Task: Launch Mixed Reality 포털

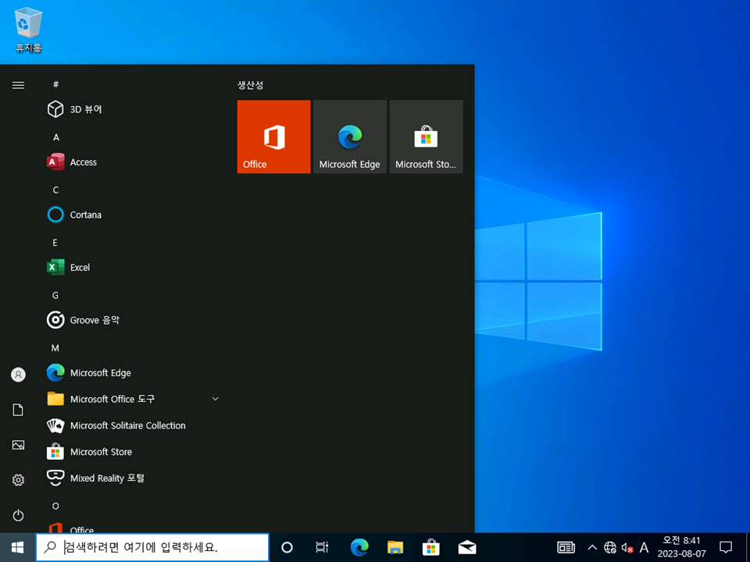Action: 131,478
